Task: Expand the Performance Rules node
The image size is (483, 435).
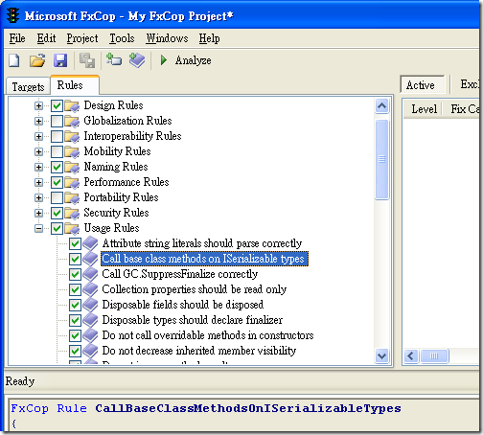Action: coord(38,182)
